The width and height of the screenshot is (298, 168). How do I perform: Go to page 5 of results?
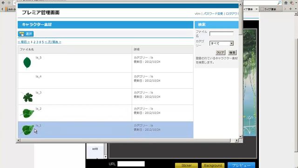point(43,42)
